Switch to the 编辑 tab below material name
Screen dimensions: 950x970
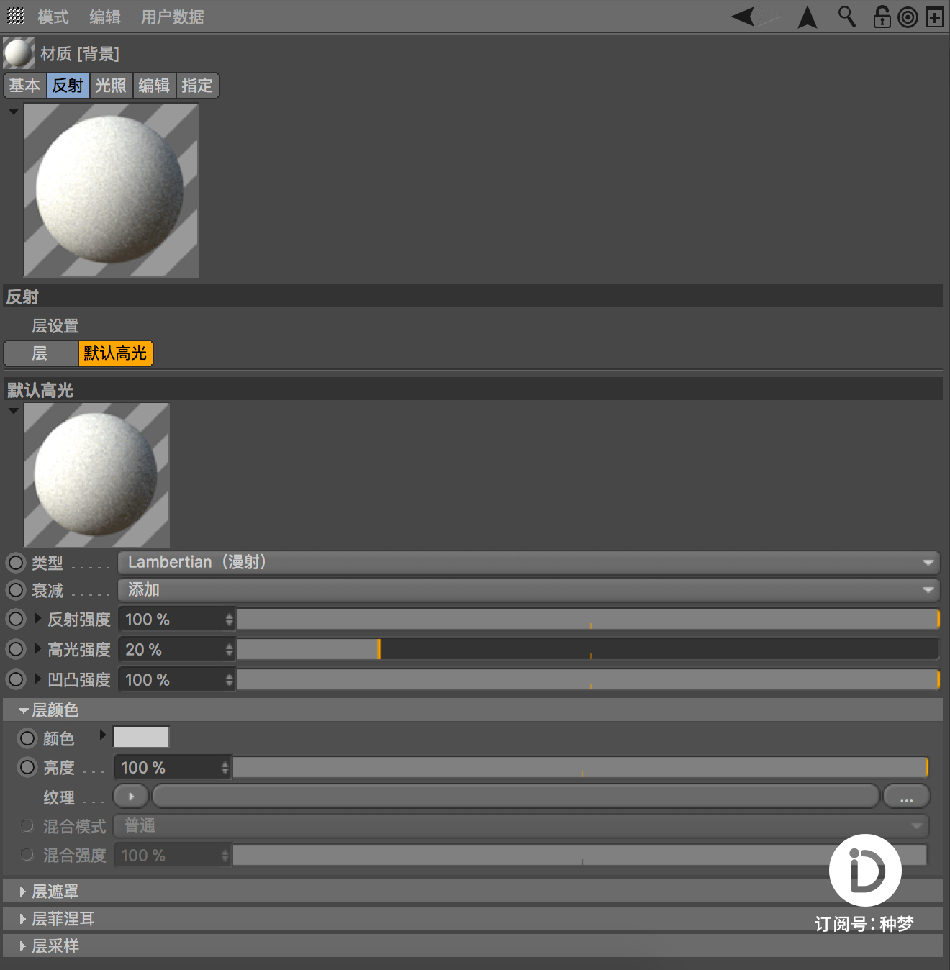154,86
